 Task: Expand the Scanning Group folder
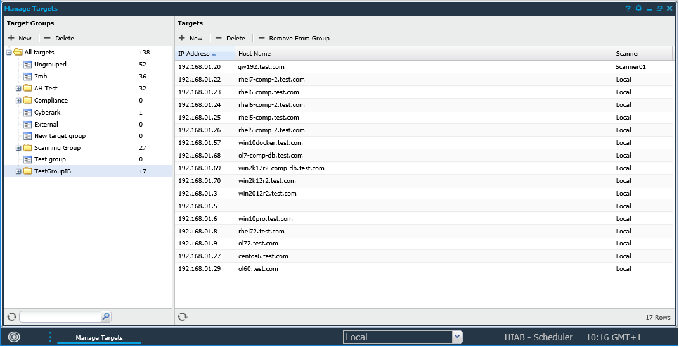click(x=18, y=148)
